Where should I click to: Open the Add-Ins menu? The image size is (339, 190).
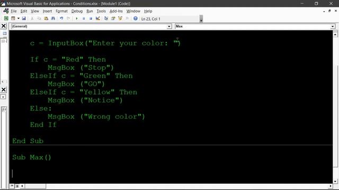[116, 11]
